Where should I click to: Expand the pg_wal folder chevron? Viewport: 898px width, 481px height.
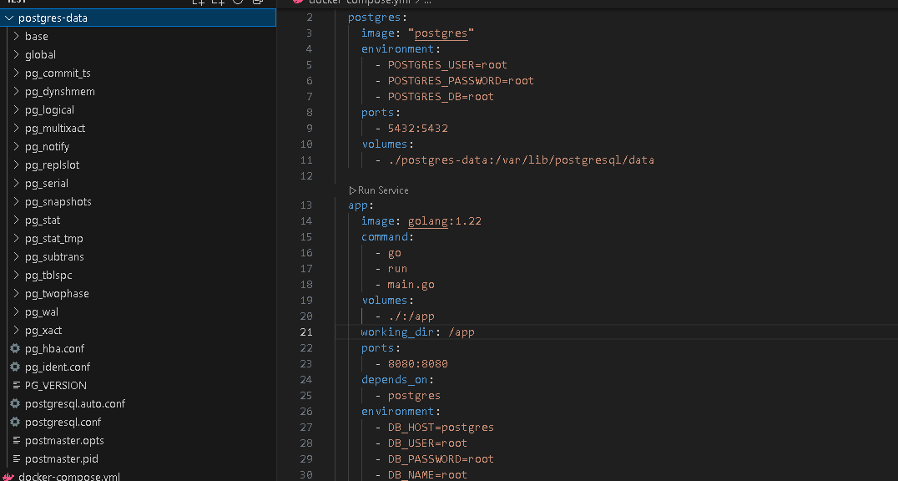16,311
